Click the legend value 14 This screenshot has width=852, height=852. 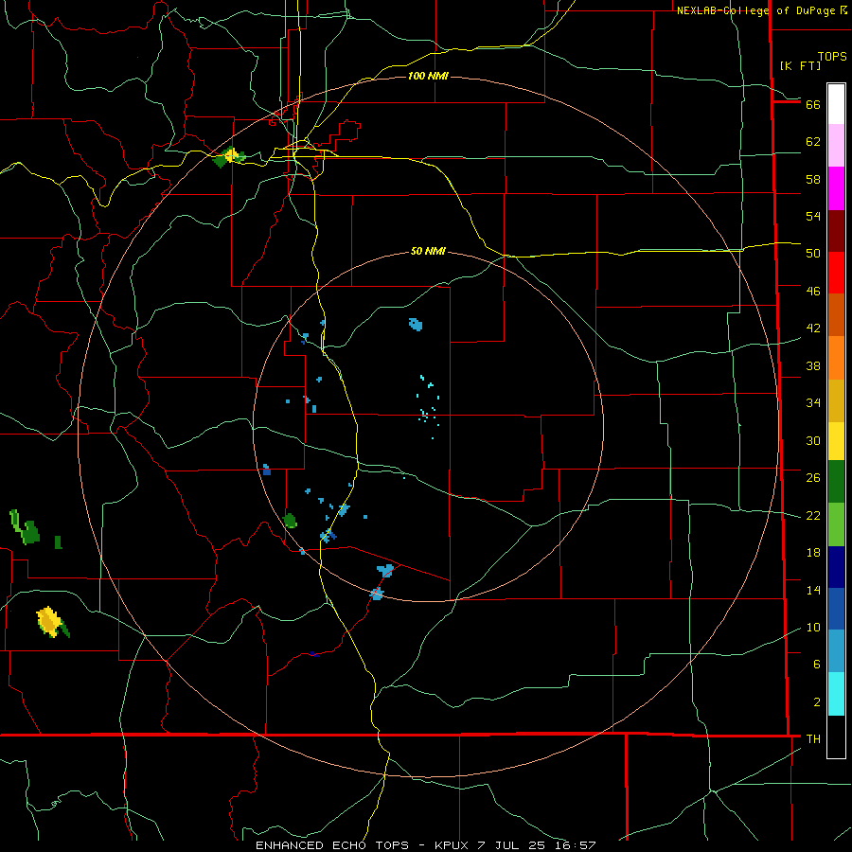pyautogui.click(x=813, y=590)
